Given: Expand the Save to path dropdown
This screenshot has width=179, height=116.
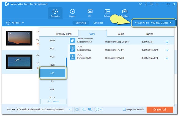Looking at the screenshot, I should click(x=70, y=110).
